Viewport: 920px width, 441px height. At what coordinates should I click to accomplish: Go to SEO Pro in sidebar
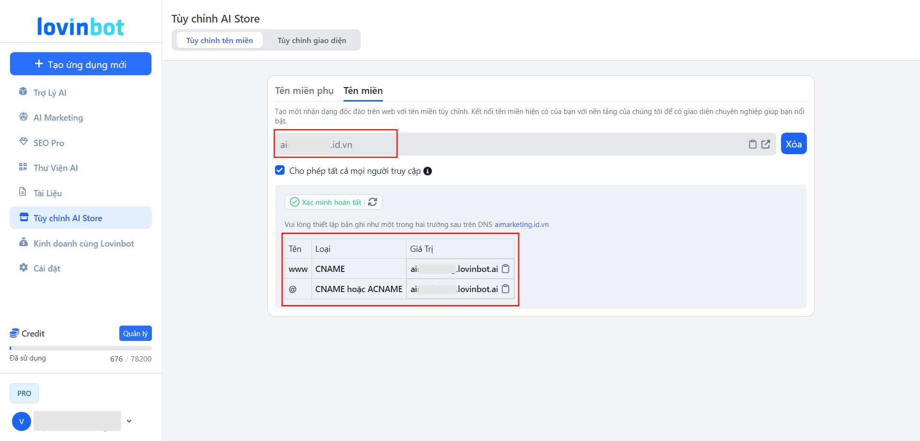[48, 143]
